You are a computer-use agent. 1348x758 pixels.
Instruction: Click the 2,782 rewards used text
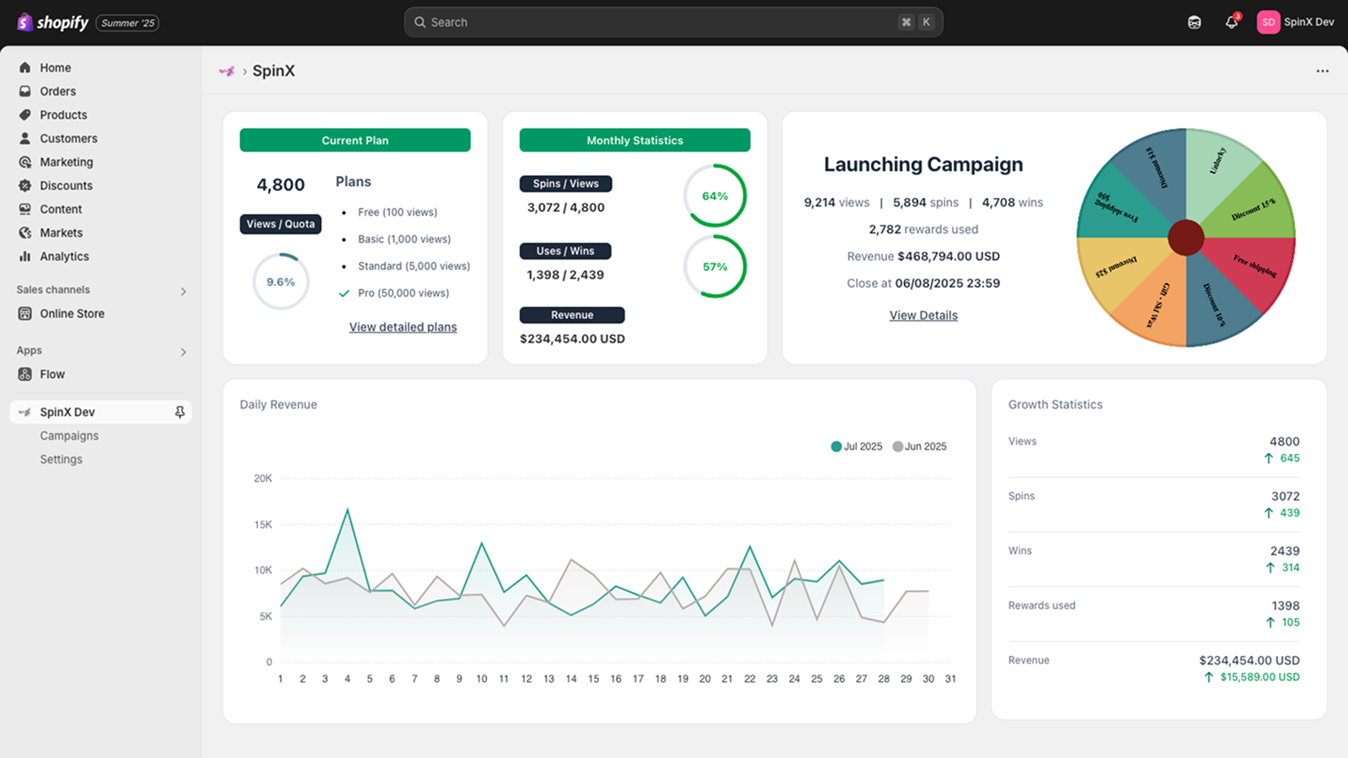pos(923,229)
